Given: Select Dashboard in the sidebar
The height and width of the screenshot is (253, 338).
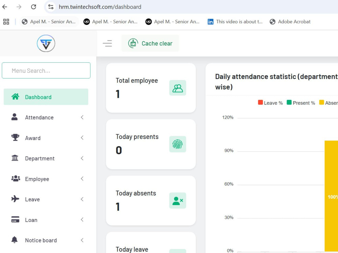Looking at the screenshot, I should tap(46, 97).
